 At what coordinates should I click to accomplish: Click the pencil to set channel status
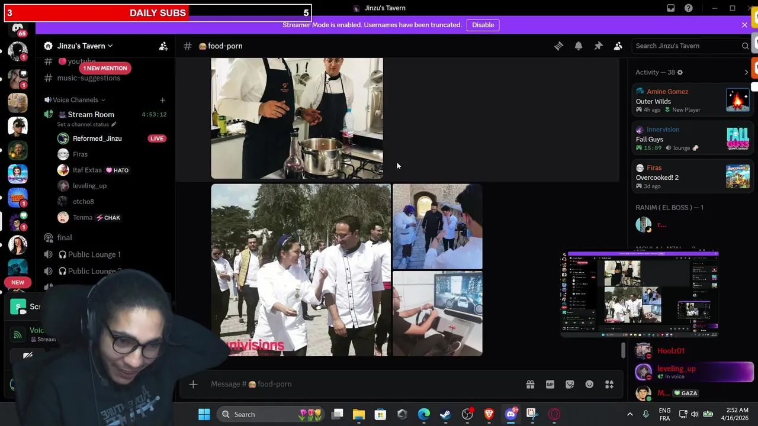[x=114, y=124]
